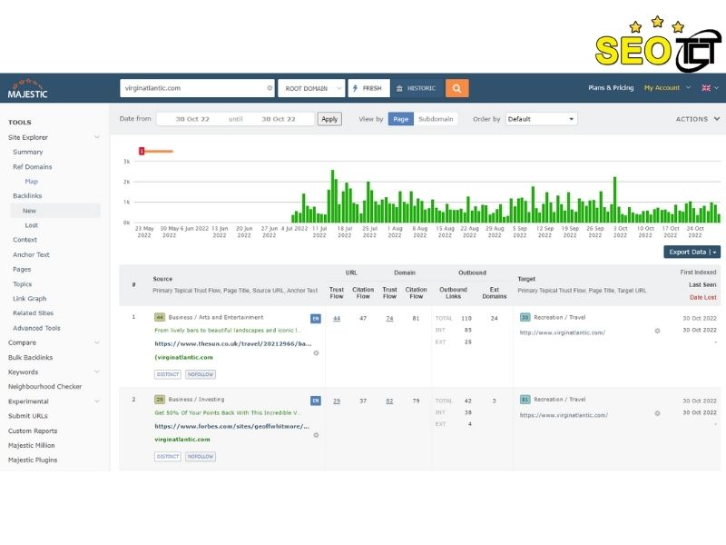The height and width of the screenshot is (545, 726).
Task: Click the Business / Investing trust flow badge
Action: [160, 400]
